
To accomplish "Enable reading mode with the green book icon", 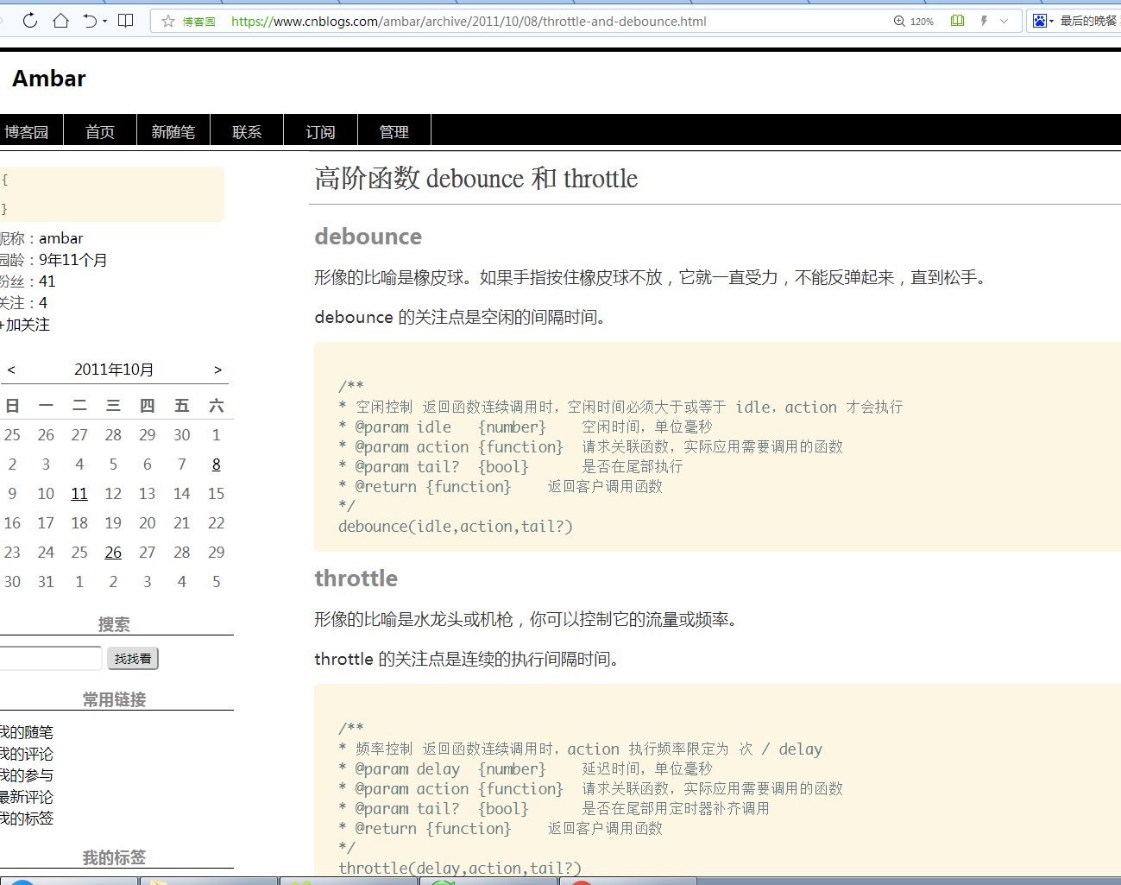I will (957, 22).
